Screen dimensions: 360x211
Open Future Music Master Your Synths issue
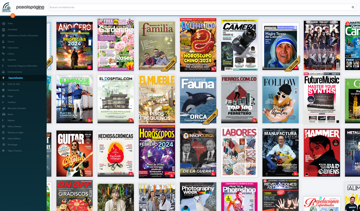pos(322,98)
